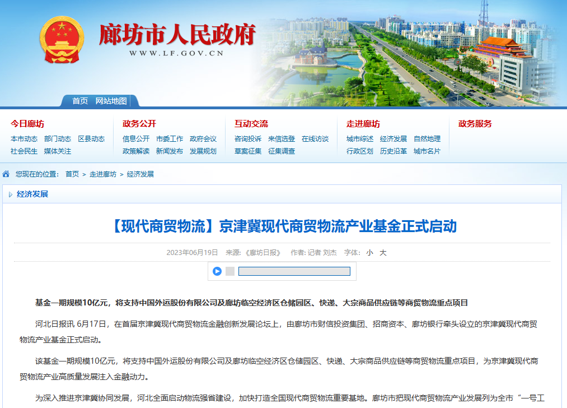Set font size to large (大)
Viewport: 567px width, 408px height.
[x=383, y=253]
